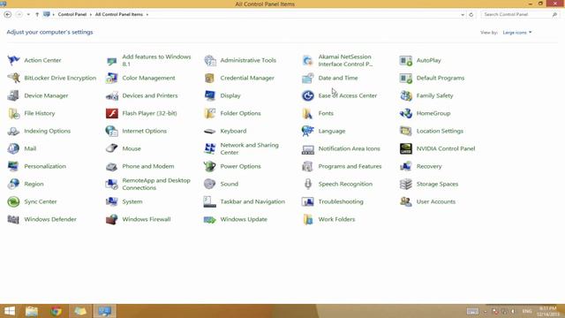Open the Sound speaker icon
This screenshot has width=565, height=318.
coord(210,184)
